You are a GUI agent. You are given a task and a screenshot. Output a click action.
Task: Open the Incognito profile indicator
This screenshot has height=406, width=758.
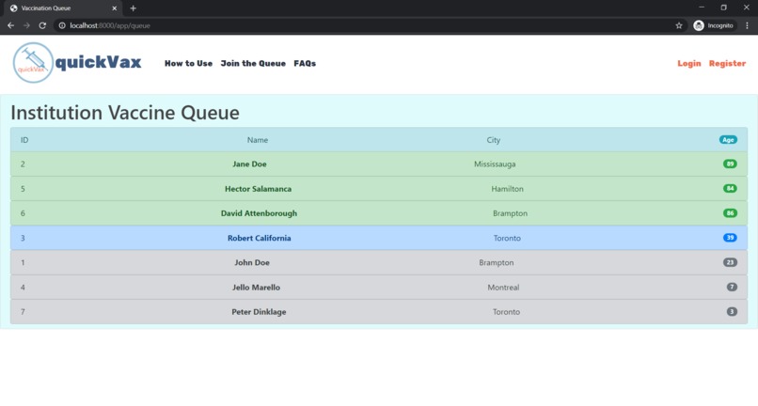click(714, 25)
